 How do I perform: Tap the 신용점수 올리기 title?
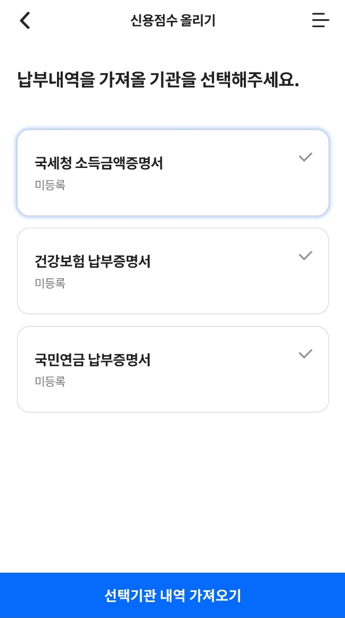click(x=172, y=20)
